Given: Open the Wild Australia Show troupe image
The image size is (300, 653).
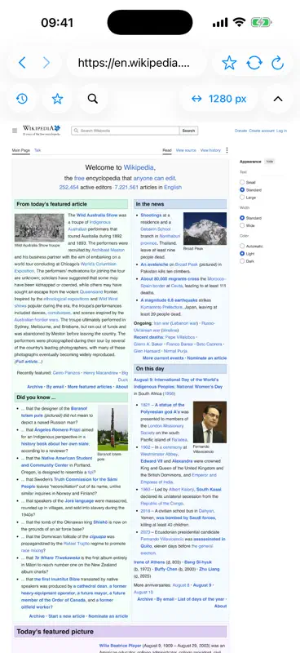Looking at the screenshot, I should pos(39,228).
